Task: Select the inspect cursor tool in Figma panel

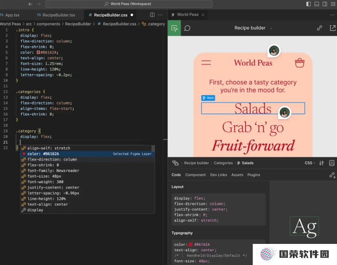Action: pos(174,28)
